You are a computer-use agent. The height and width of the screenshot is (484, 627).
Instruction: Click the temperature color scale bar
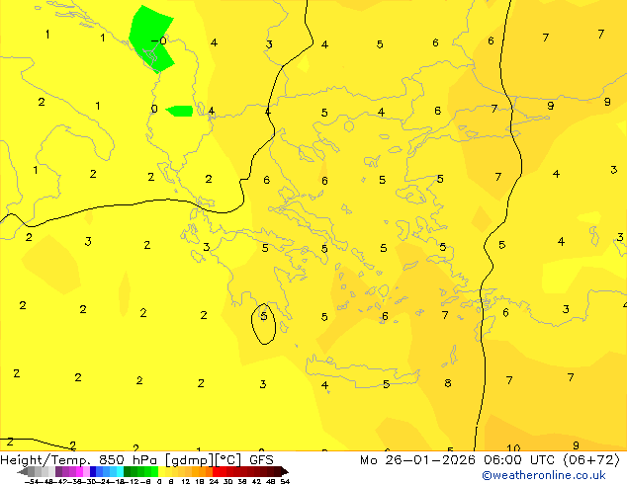[x=153, y=472]
